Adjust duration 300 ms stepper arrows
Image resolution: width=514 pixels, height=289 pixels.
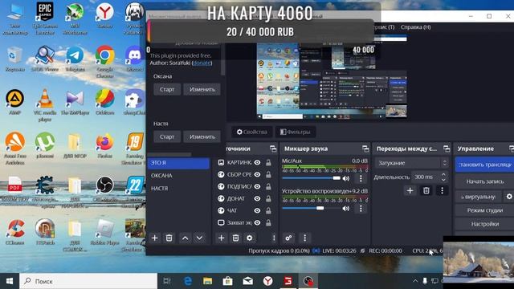(x=443, y=177)
